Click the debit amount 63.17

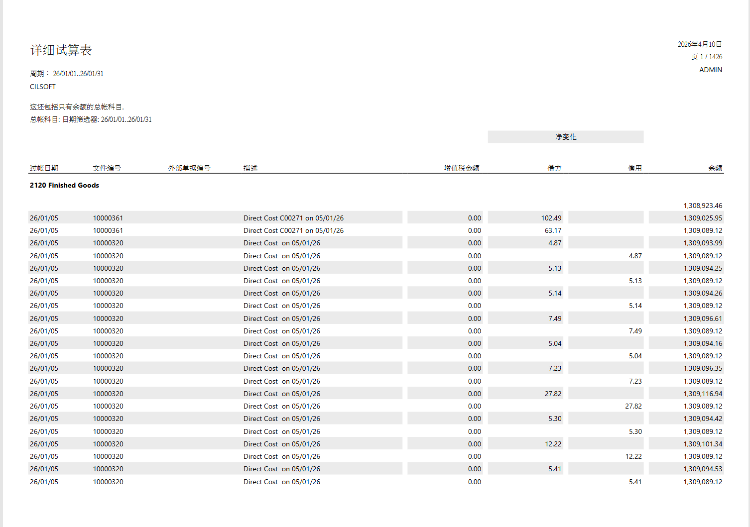click(553, 230)
